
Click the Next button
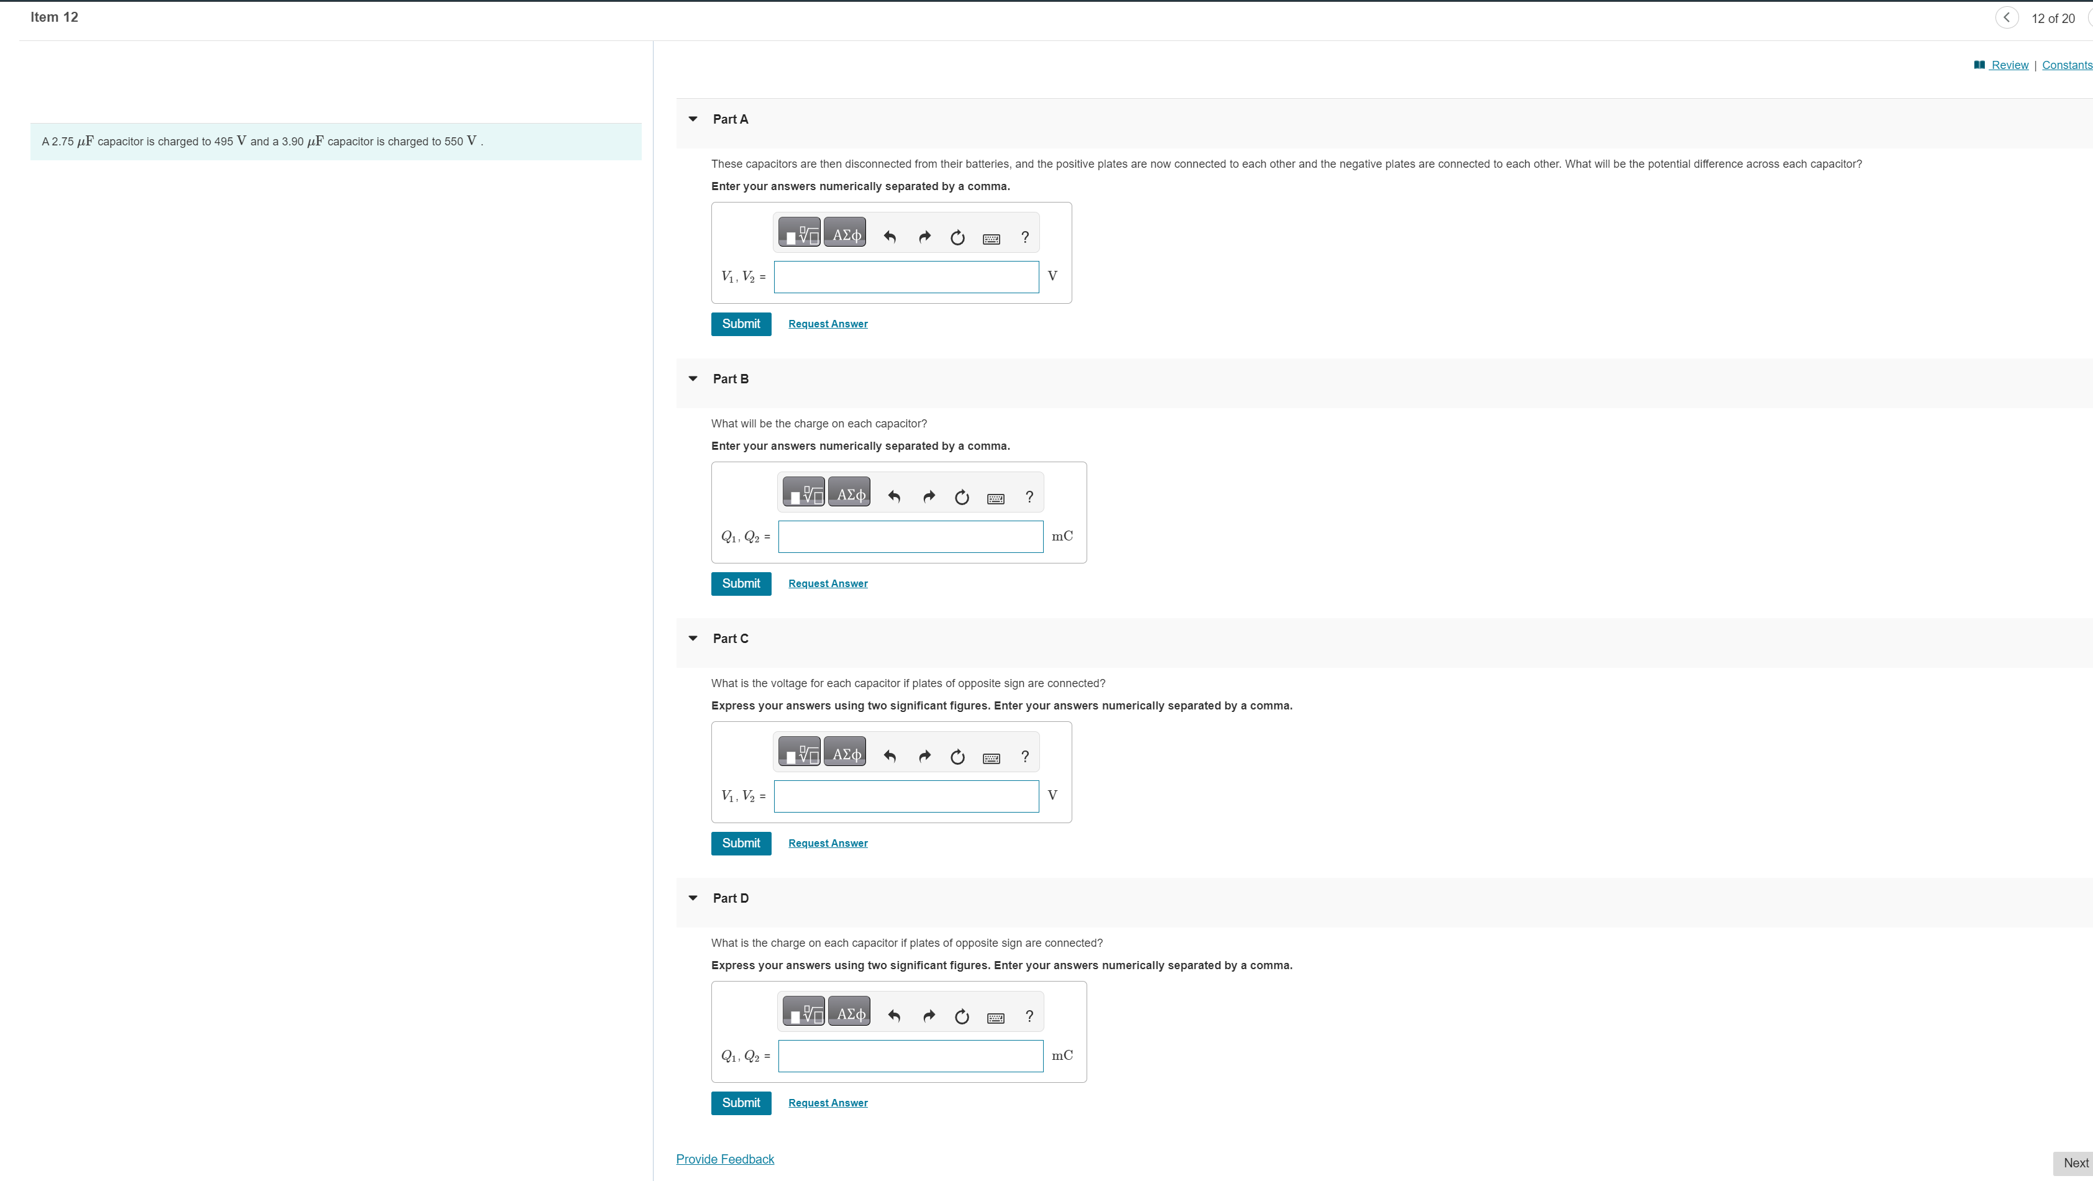coord(2077,1162)
